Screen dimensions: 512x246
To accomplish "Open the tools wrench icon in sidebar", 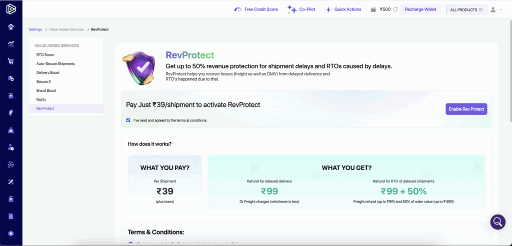I will click(x=11, y=182).
